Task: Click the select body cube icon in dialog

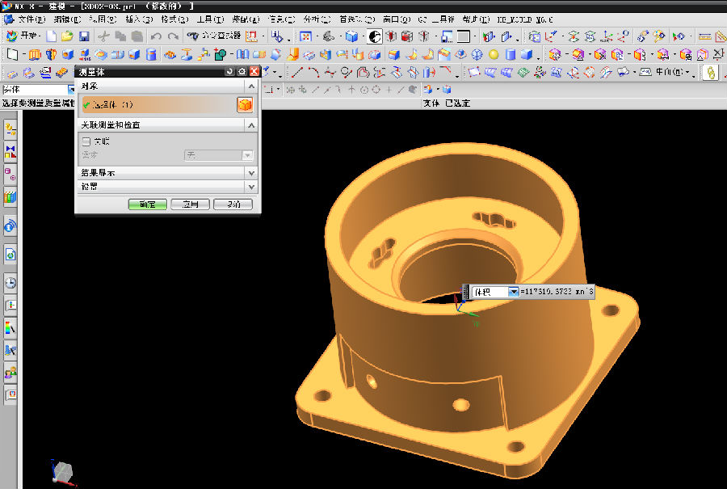Action: (244, 105)
